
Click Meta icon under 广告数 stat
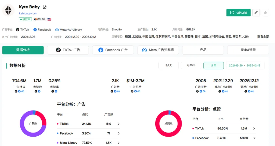[x=119, y=91]
